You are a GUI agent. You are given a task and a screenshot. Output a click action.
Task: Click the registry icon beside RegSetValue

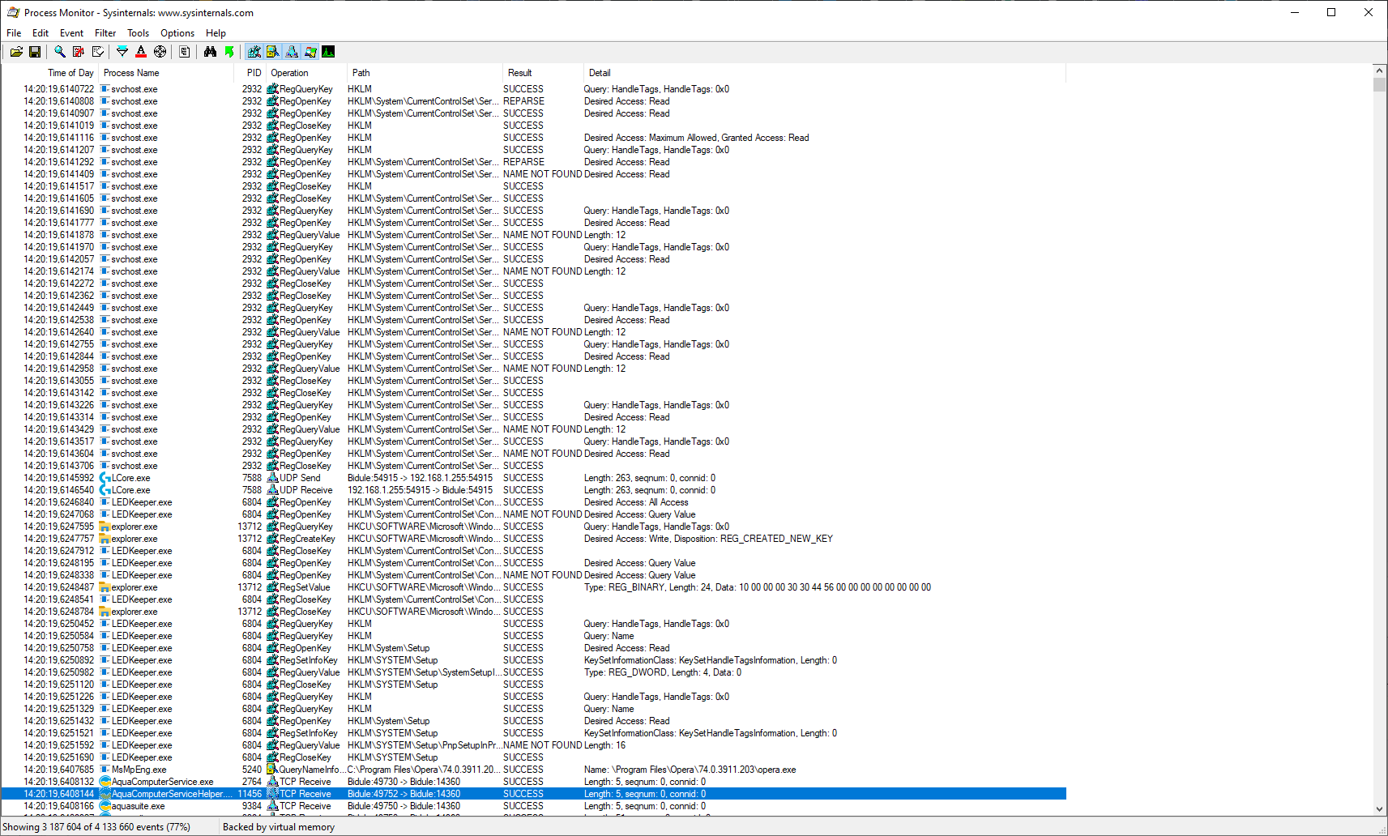click(x=273, y=587)
